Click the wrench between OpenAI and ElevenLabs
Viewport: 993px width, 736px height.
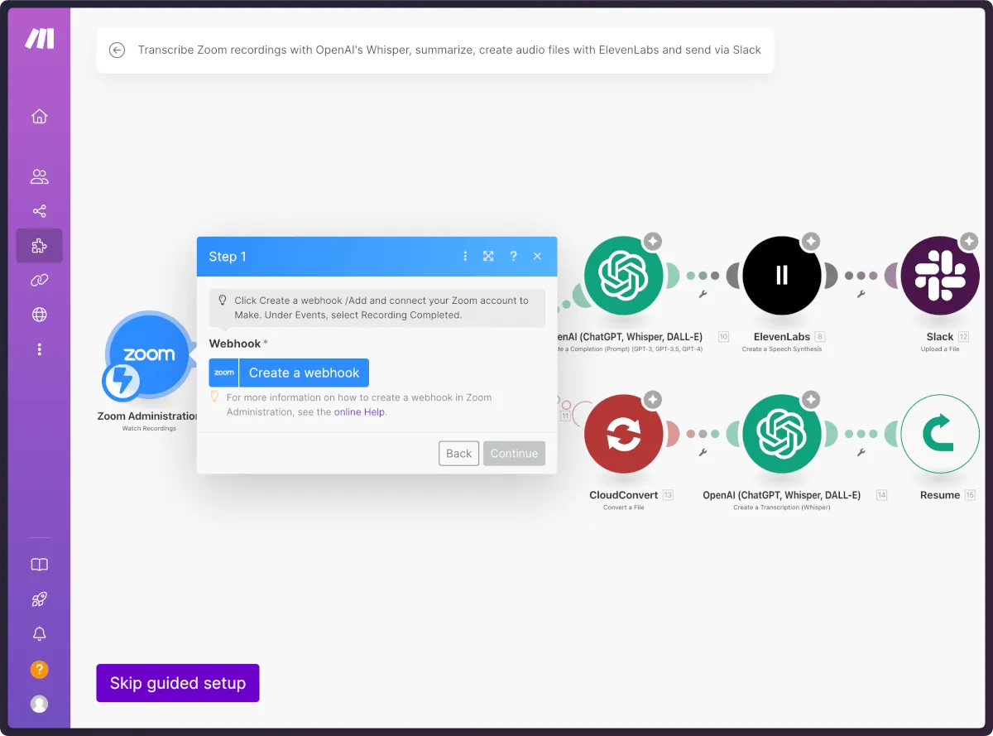pyautogui.click(x=703, y=293)
